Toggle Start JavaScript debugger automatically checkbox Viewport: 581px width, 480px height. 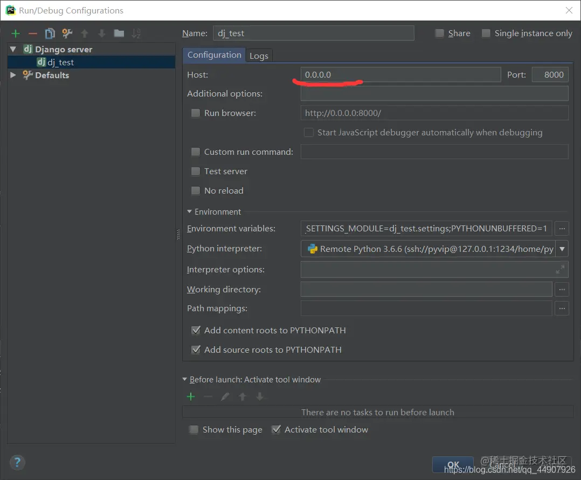[x=308, y=132]
